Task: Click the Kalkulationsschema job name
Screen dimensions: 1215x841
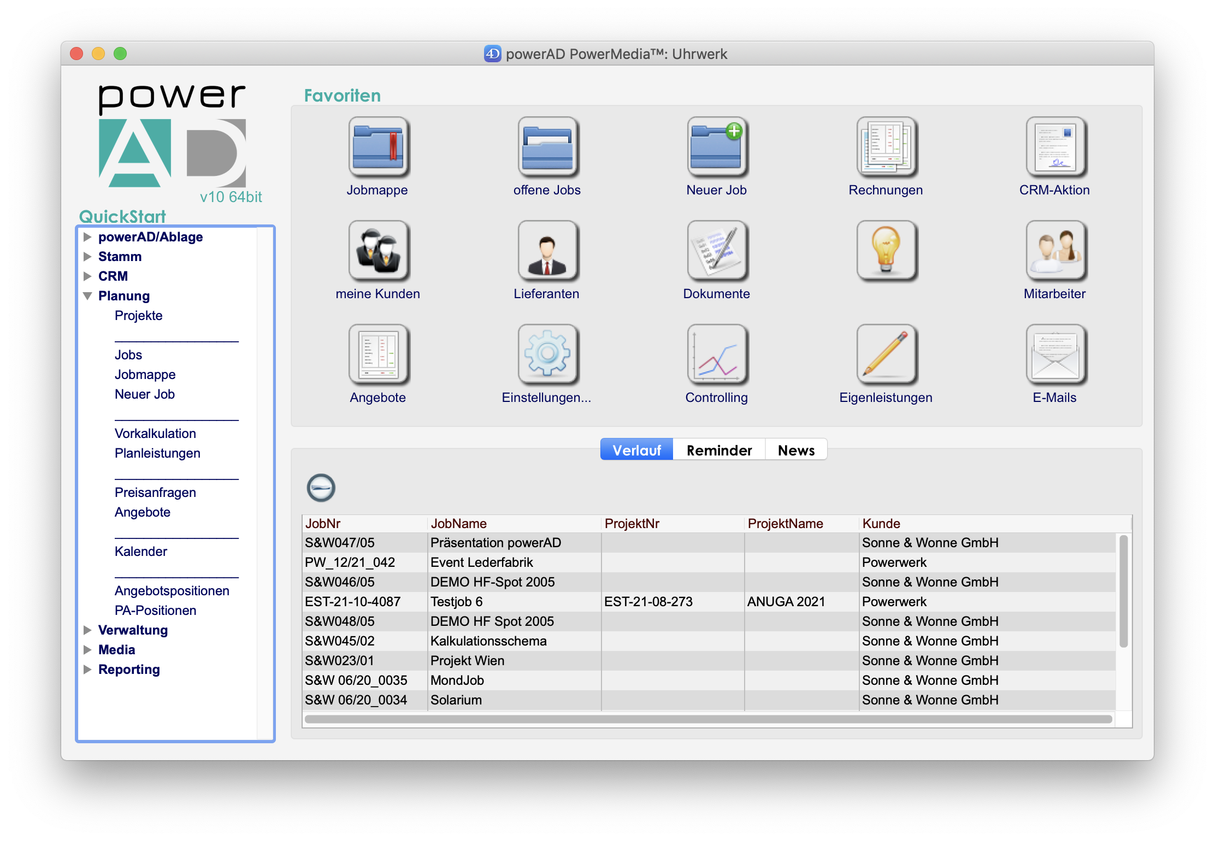Action: point(488,641)
